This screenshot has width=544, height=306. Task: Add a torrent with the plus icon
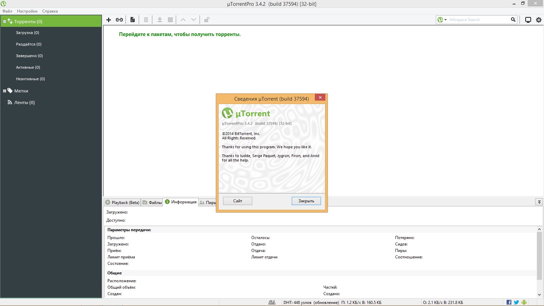coord(109,20)
